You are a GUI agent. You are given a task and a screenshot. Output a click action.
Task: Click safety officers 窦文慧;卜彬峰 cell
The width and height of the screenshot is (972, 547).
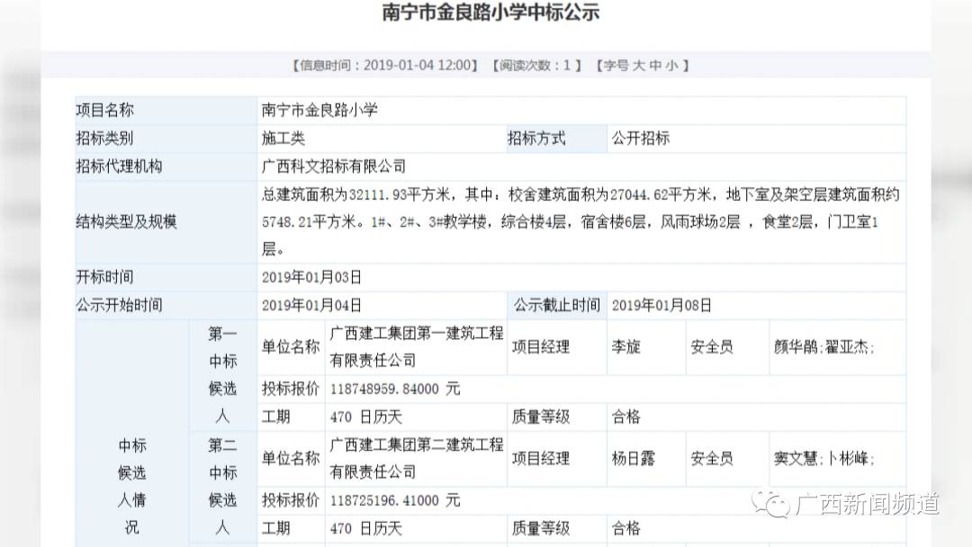tap(838, 459)
